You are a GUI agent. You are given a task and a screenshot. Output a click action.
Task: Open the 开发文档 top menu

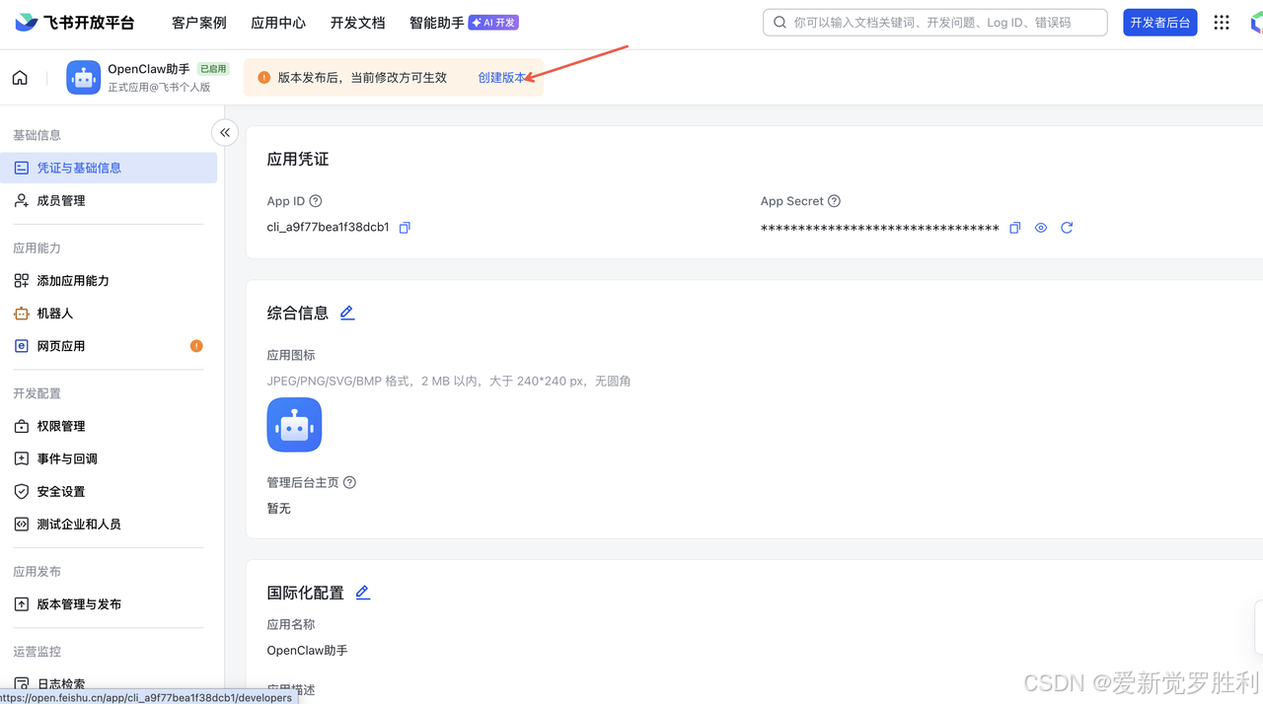pos(357,23)
